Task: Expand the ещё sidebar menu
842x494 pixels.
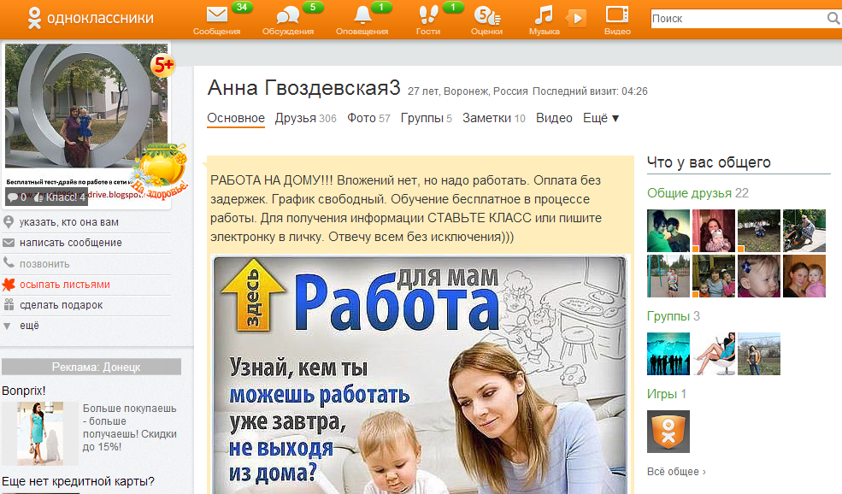Action: tap(30, 326)
